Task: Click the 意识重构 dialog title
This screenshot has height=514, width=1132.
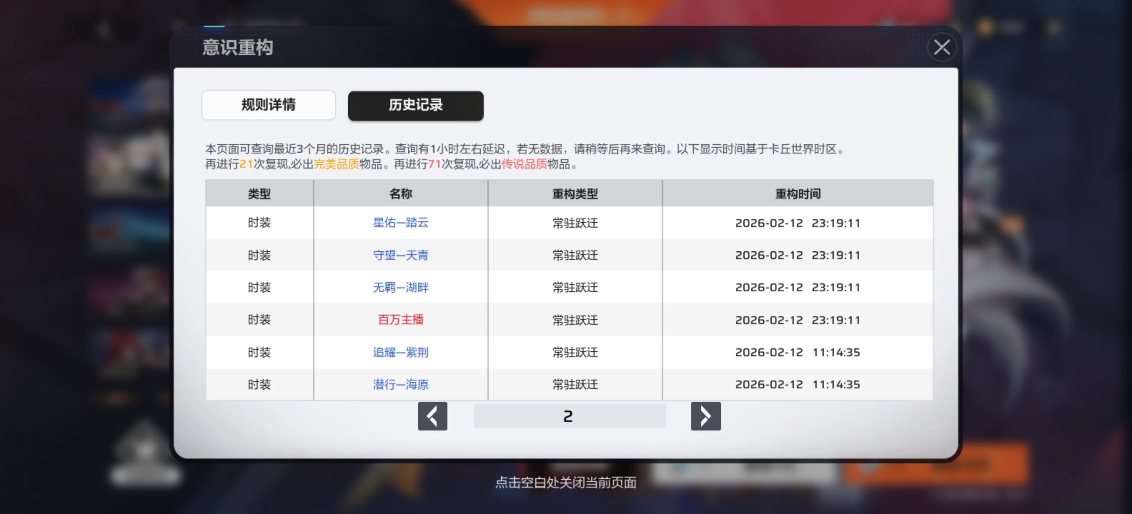Action: 237,47
